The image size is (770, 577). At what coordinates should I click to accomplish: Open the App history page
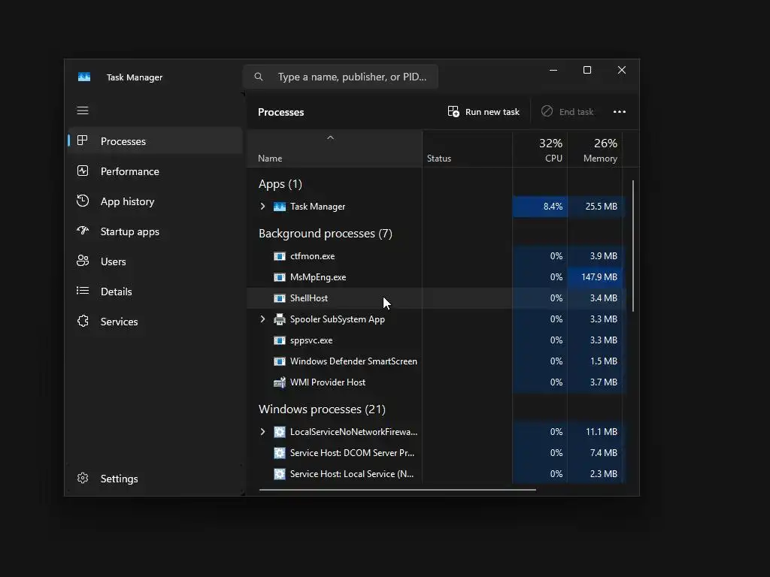127,201
